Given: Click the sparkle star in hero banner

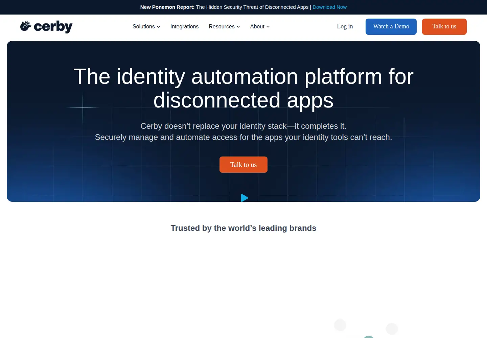Looking at the screenshot, I should point(83,107).
